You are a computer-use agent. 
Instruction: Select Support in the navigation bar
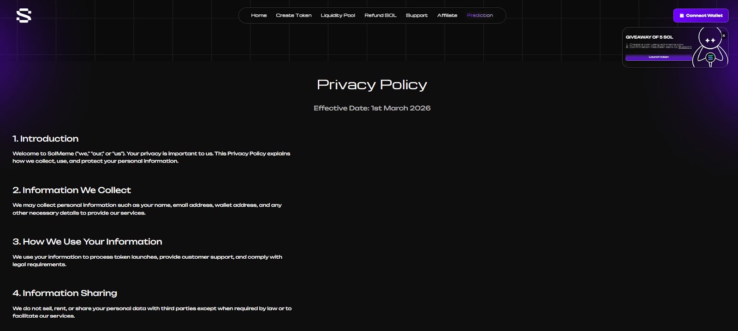click(x=417, y=16)
